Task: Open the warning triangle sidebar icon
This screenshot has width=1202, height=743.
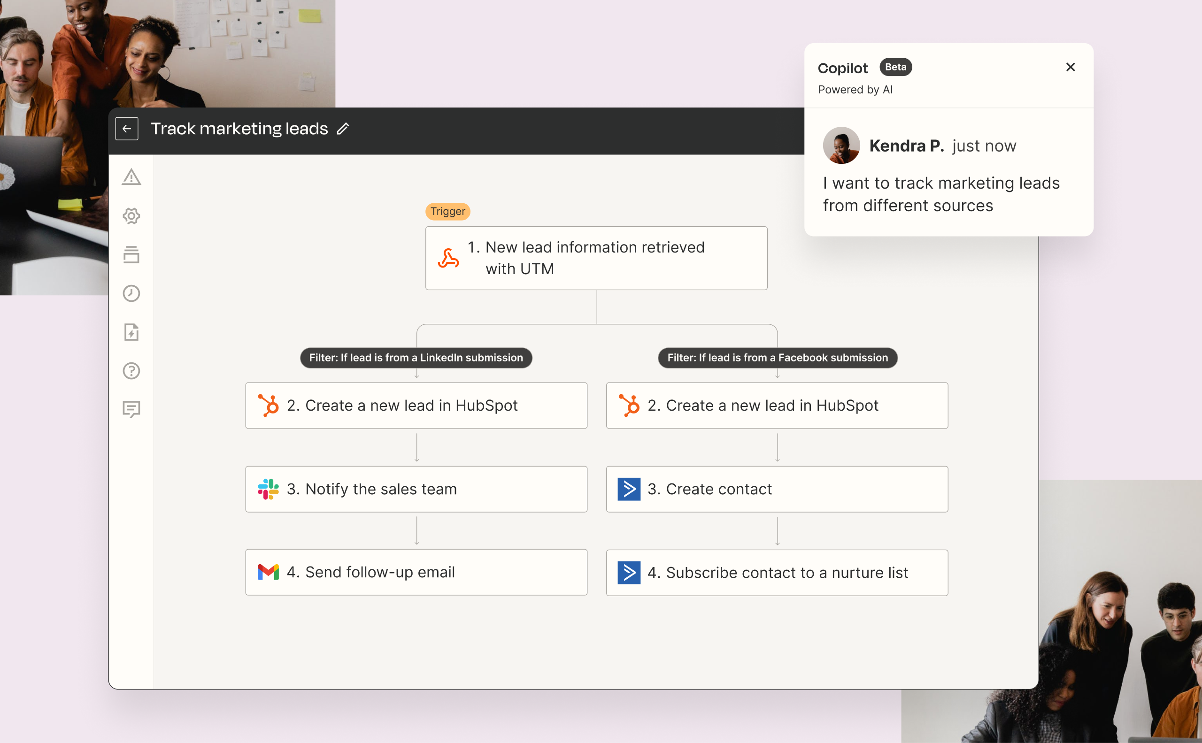Action: (x=131, y=177)
